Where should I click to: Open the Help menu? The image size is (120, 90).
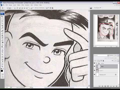[x=40, y=5]
